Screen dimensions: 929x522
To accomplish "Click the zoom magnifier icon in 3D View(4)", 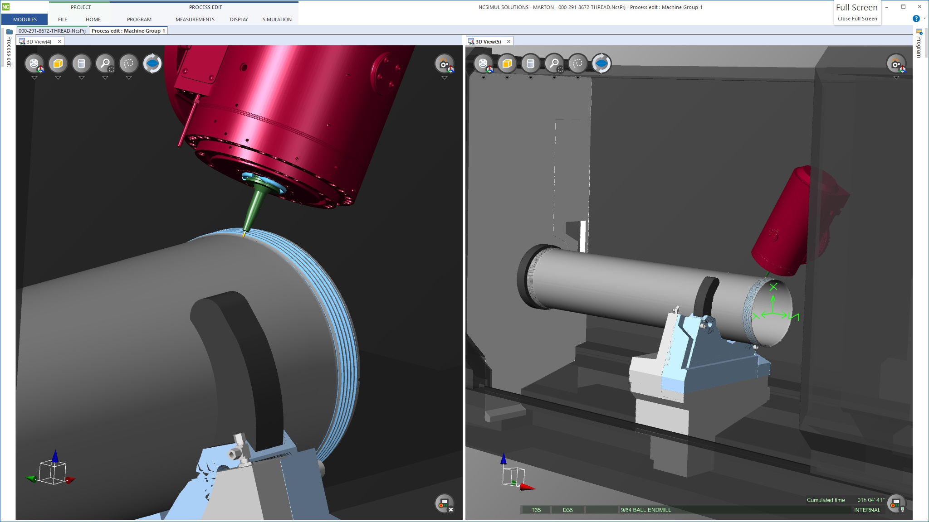I will 105,64.
